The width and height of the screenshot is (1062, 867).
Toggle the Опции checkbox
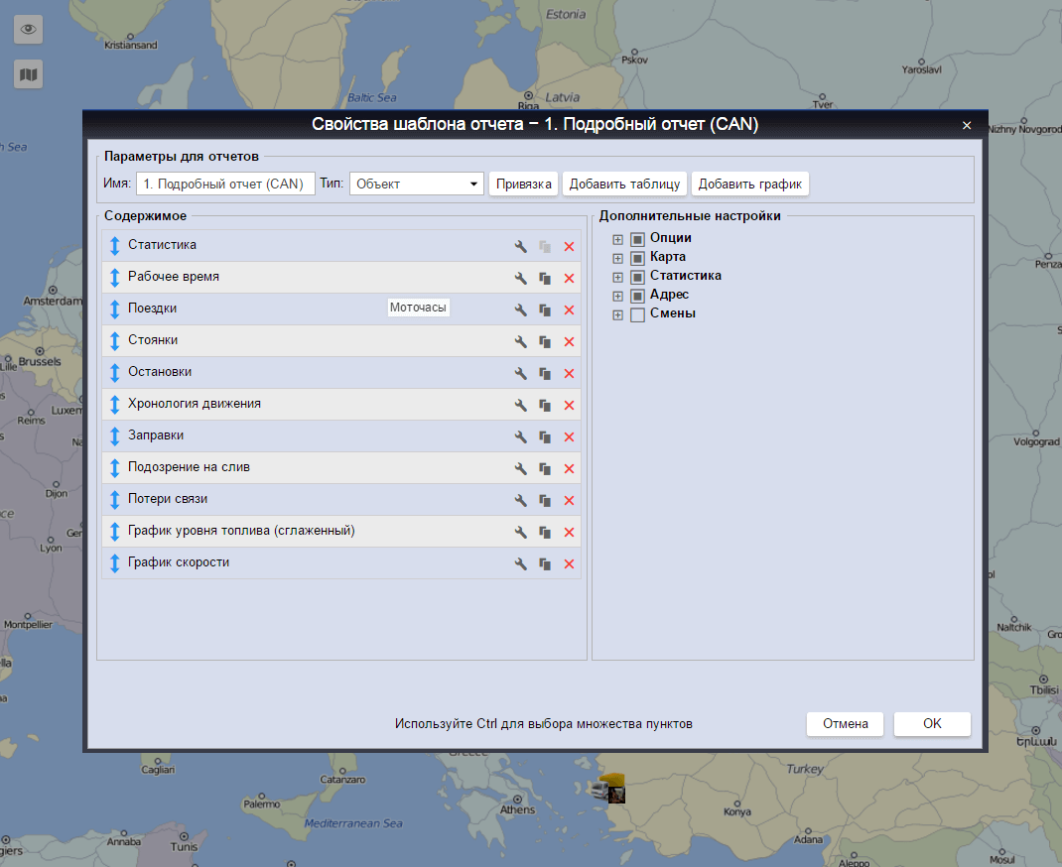click(637, 239)
